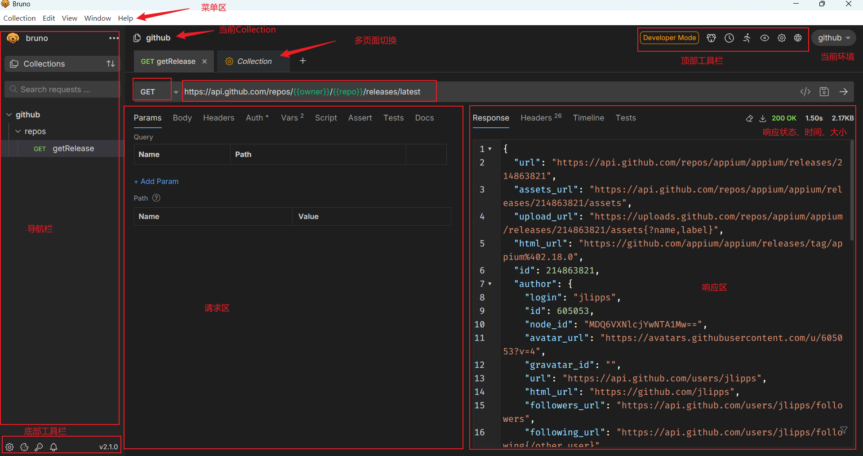Click the copy icon beside the github title
The width and height of the screenshot is (863, 456).
click(137, 38)
